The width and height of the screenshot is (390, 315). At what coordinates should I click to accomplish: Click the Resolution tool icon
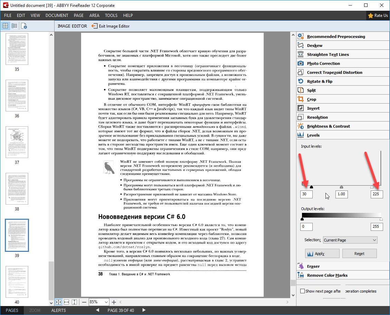click(301, 117)
